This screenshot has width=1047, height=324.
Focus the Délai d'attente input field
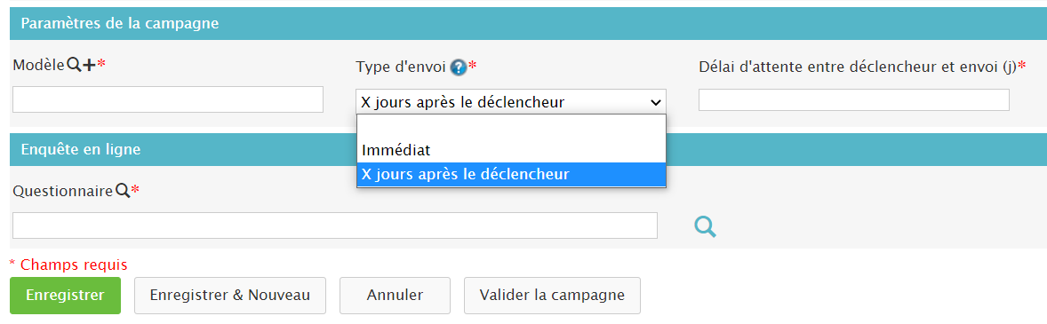click(853, 99)
